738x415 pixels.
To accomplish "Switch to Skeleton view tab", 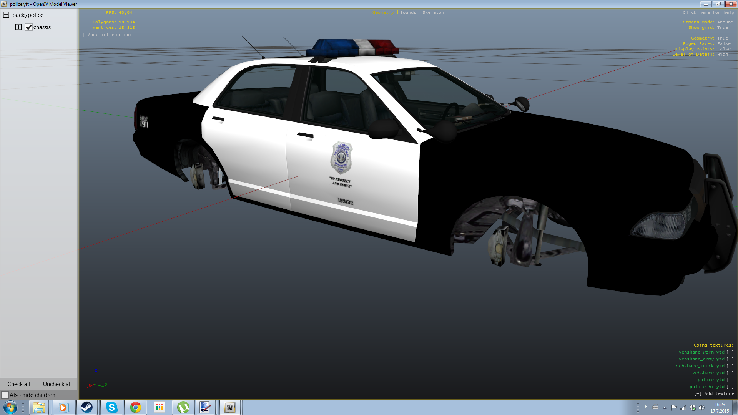I will (x=433, y=12).
